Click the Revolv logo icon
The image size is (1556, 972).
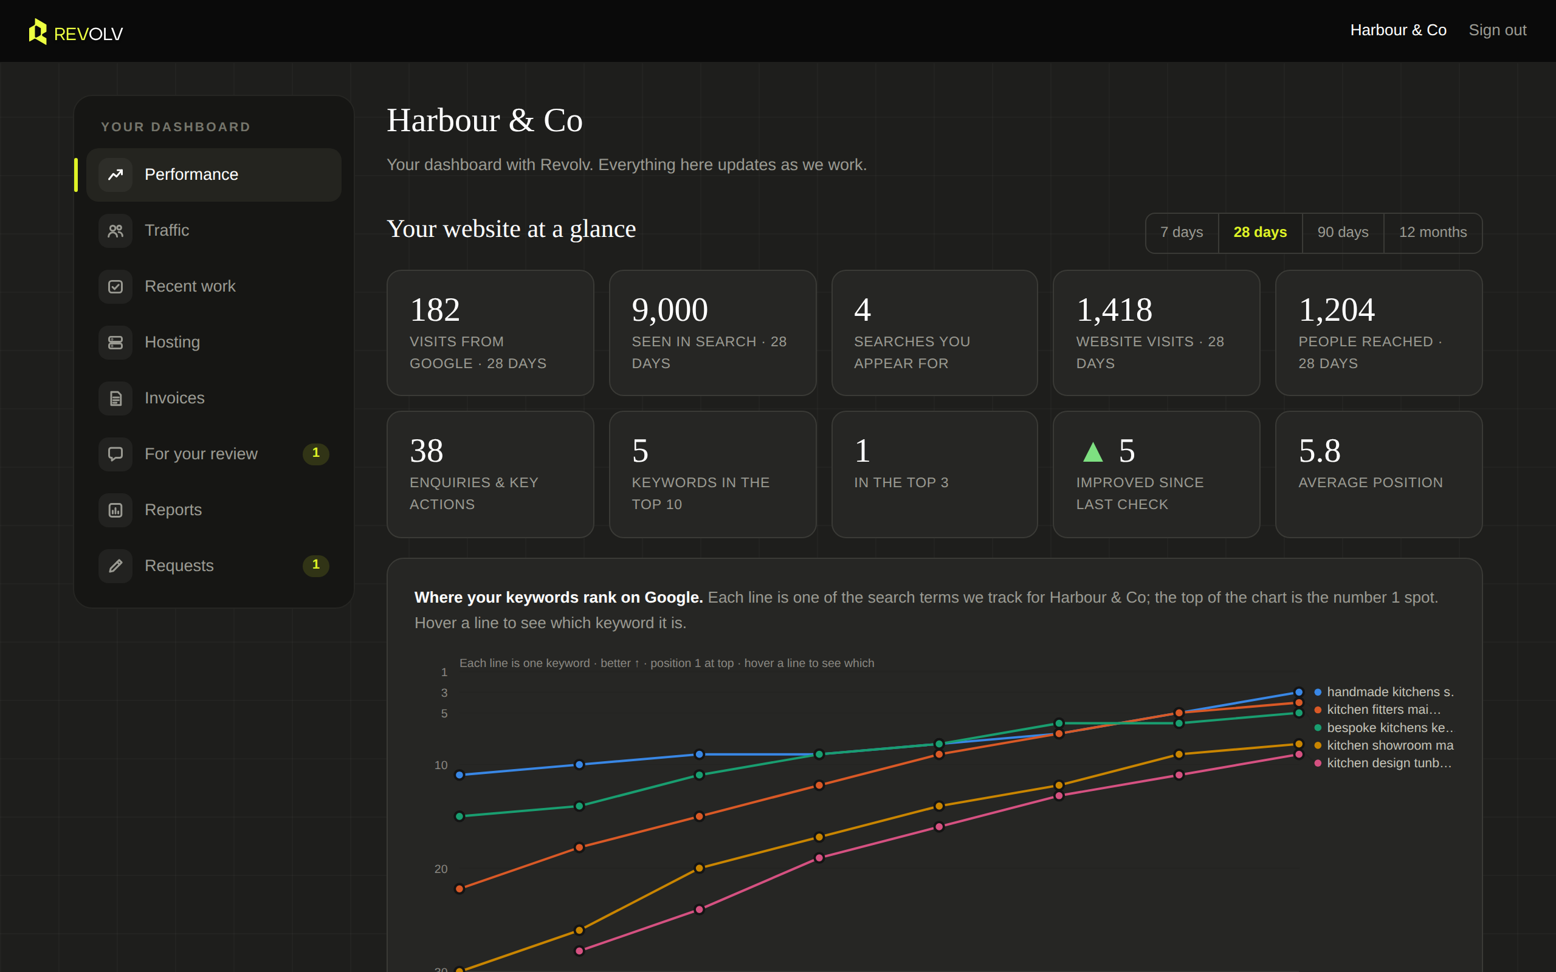38,32
